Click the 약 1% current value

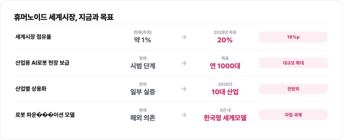(x=142, y=40)
